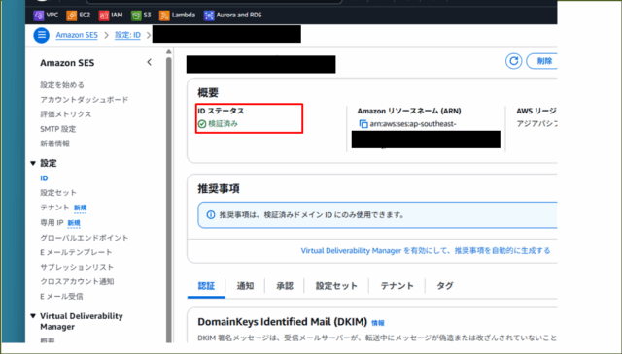Collapse the Amazon SES sidebar with the chevron
This screenshot has height=354, width=622.
(149, 62)
